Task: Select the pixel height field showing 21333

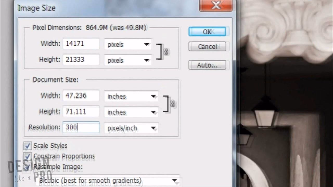Action: (81, 59)
